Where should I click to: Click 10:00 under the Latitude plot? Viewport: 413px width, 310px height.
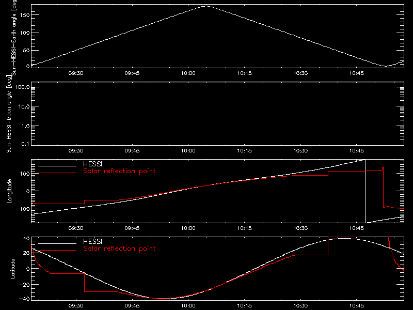coord(188,305)
